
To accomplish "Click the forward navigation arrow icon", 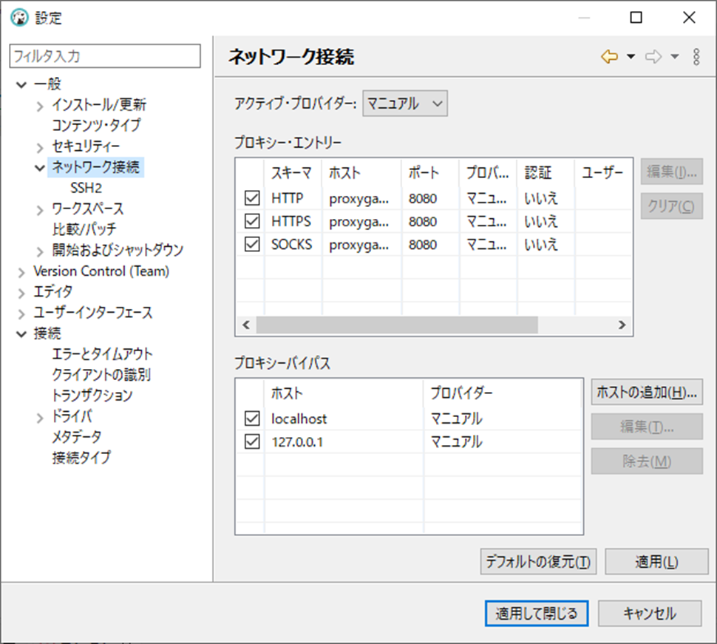I will click(x=653, y=57).
